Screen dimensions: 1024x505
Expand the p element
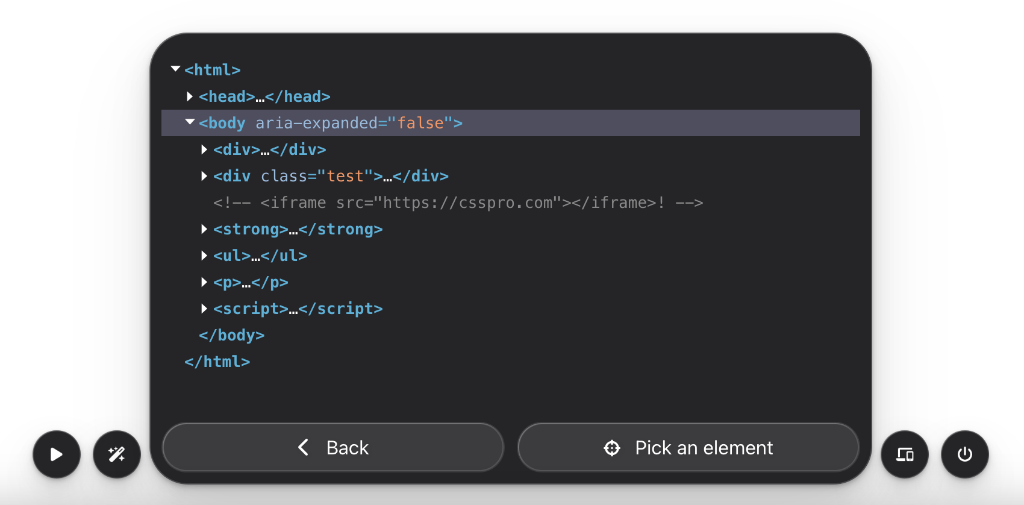pyautogui.click(x=204, y=282)
